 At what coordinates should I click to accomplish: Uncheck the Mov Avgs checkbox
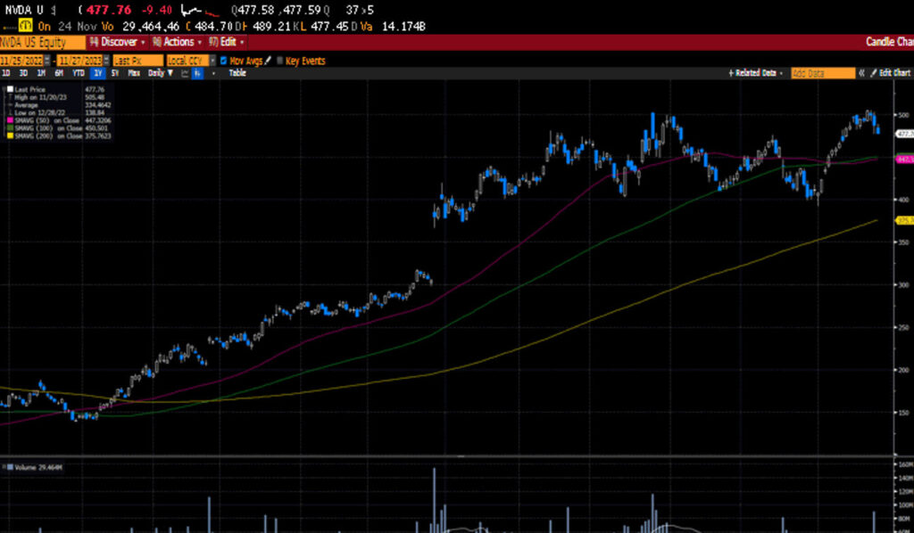click(224, 61)
